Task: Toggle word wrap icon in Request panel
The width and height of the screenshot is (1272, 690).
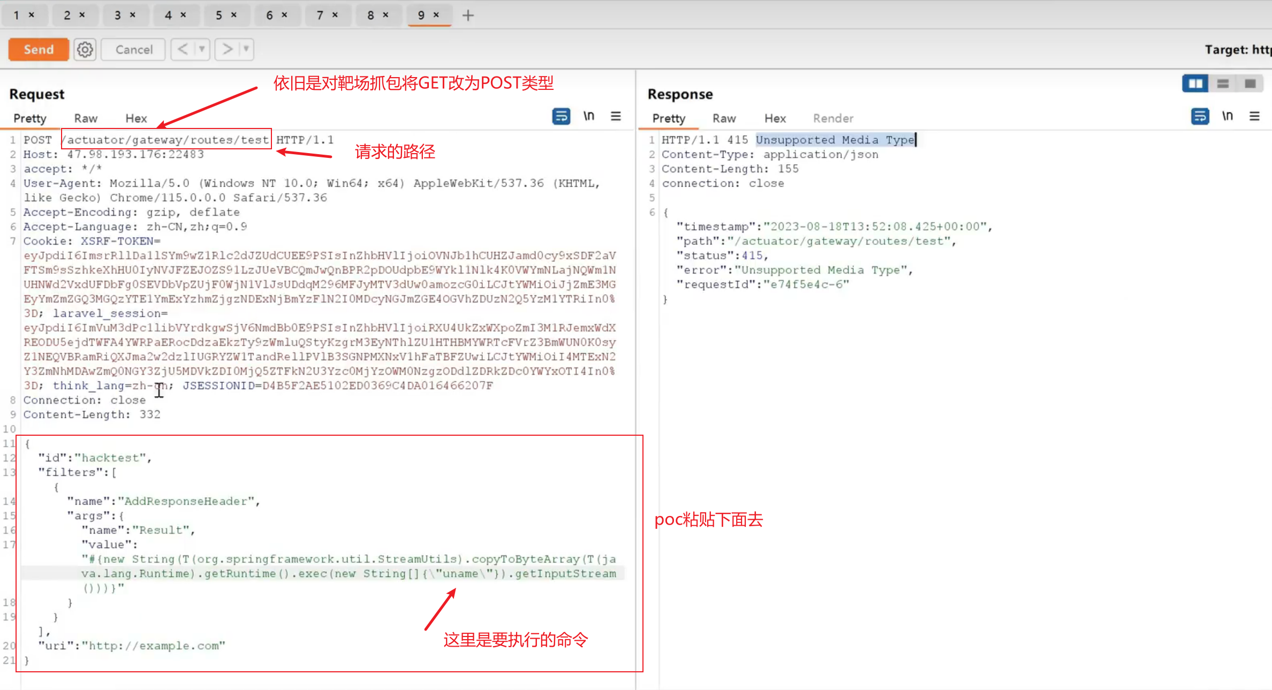Action: (x=561, y=116)
